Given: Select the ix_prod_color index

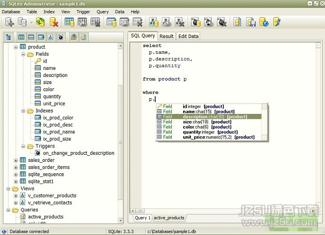Looking at the screenshot, I should tap(58, 118).
